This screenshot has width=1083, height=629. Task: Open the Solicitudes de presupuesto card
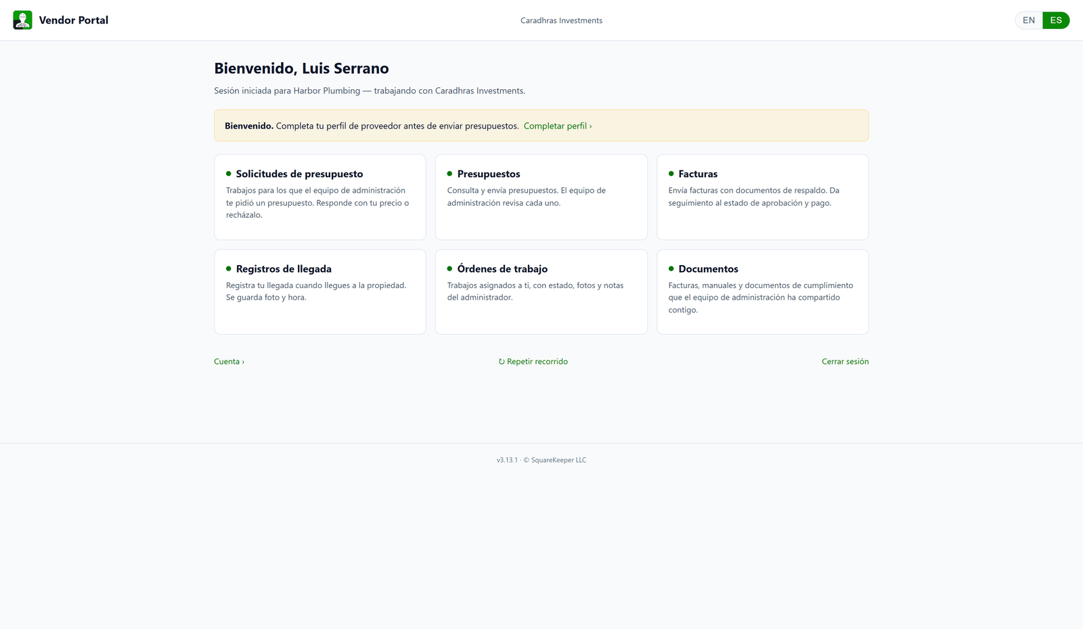(320, 197)
